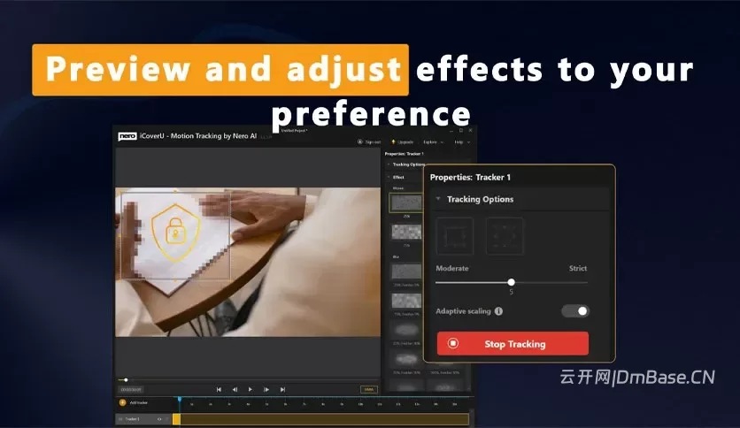Viewport: 740px width, 428px height.
Task: Select the first Blur effect thumbnail
Action: (406, 272)
